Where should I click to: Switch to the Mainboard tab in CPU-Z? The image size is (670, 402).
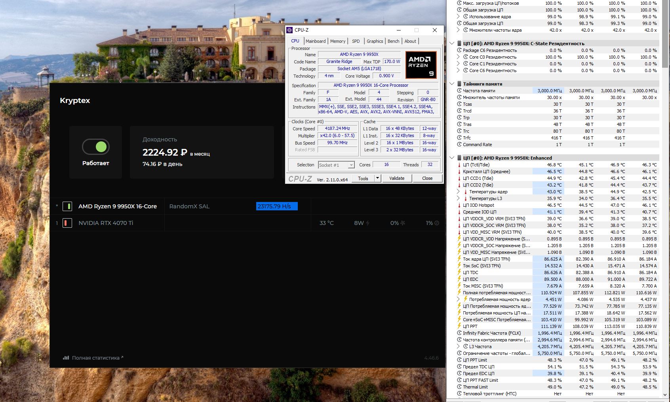[316, 41]
